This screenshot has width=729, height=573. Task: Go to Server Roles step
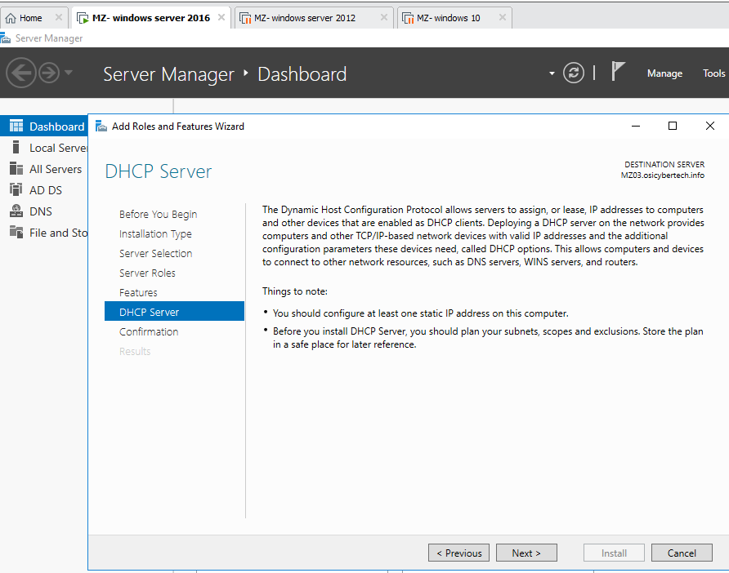147,273
